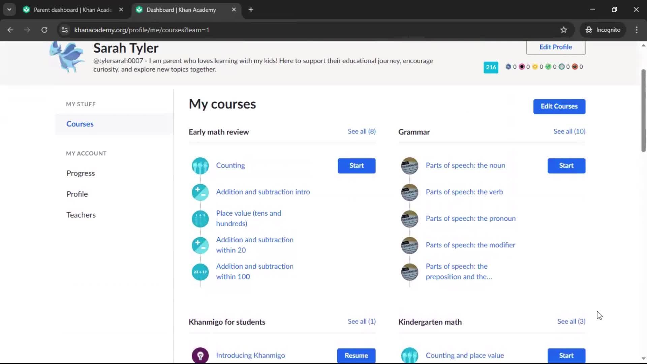Image resolution: width=647 pixels, height=364 pixels.
Task: Open the site information icon in address bar
Action: click(65, 30)
